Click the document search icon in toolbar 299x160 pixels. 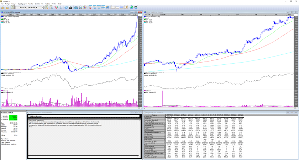coord(51,7)
